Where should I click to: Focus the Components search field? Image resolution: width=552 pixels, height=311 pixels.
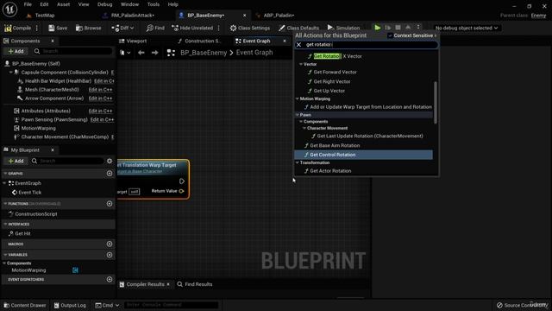[72, 51]
